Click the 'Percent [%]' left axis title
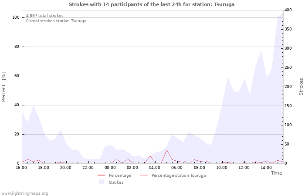Screen dimensions: 305x196 3,87
